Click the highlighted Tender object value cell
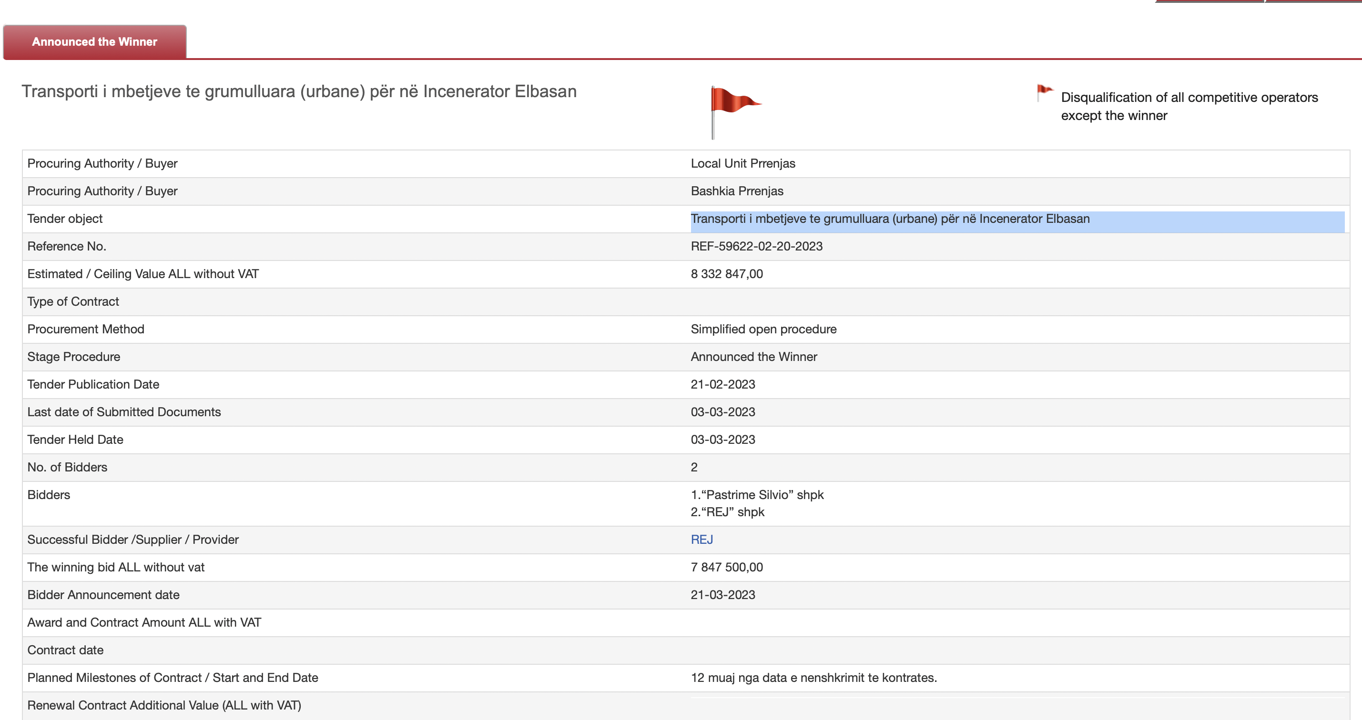This screenshot has width=1362, height=720. (x=889, y=219)
